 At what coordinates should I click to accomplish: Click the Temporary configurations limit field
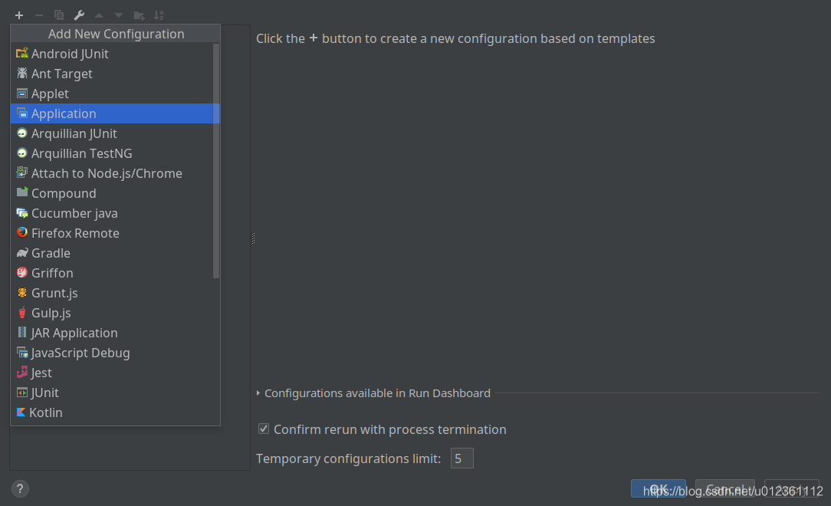[461, 458]
